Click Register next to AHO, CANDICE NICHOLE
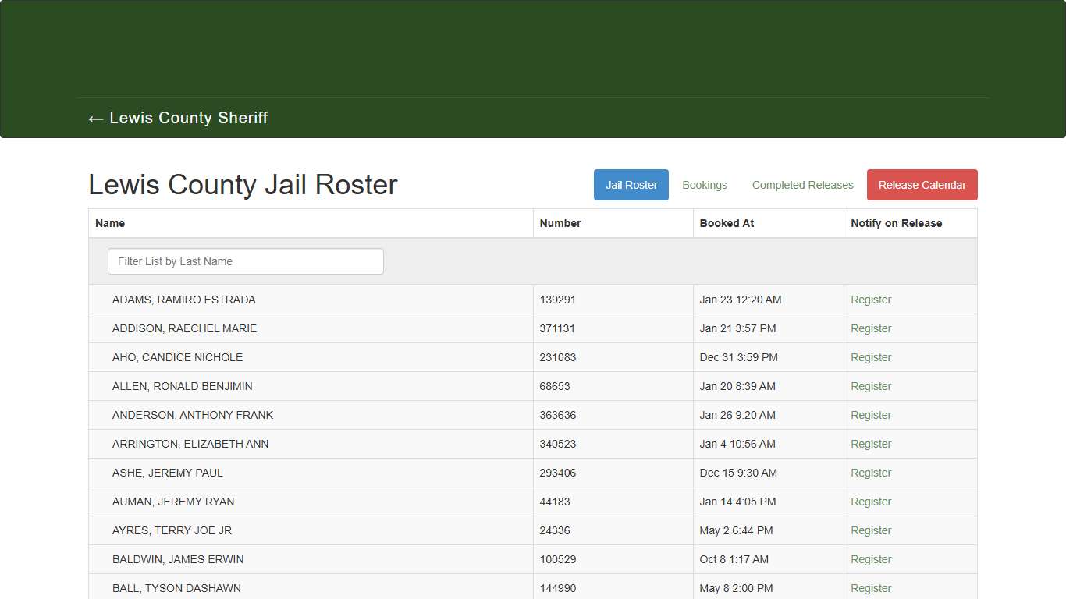The width and height of the screenshot is (1066, 599). 871,357
